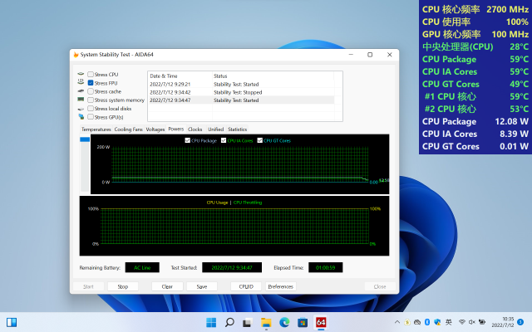The width and height of the screenshot is (532, 332).
Task: Click CPU Package 12.08 W overlay line
Action: pos(475,121)
